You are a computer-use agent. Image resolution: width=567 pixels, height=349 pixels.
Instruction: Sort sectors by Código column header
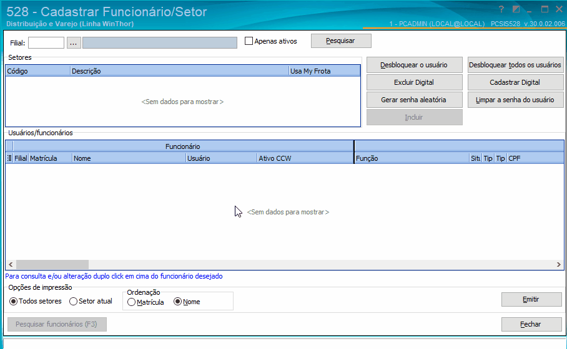(38, 71)
